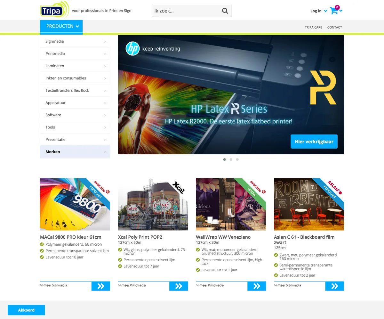Select the first carousel slide dot
The image size is (384, 319).
pos(225,159)
